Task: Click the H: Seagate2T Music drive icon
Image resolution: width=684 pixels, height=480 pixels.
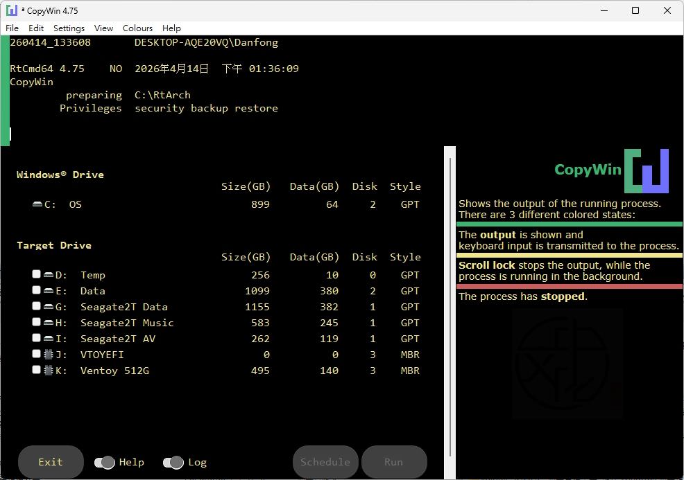Action: [49, 323]
